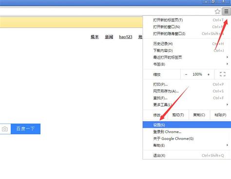Click the Chrome hamburger menu icon

(x=227, y=11)
